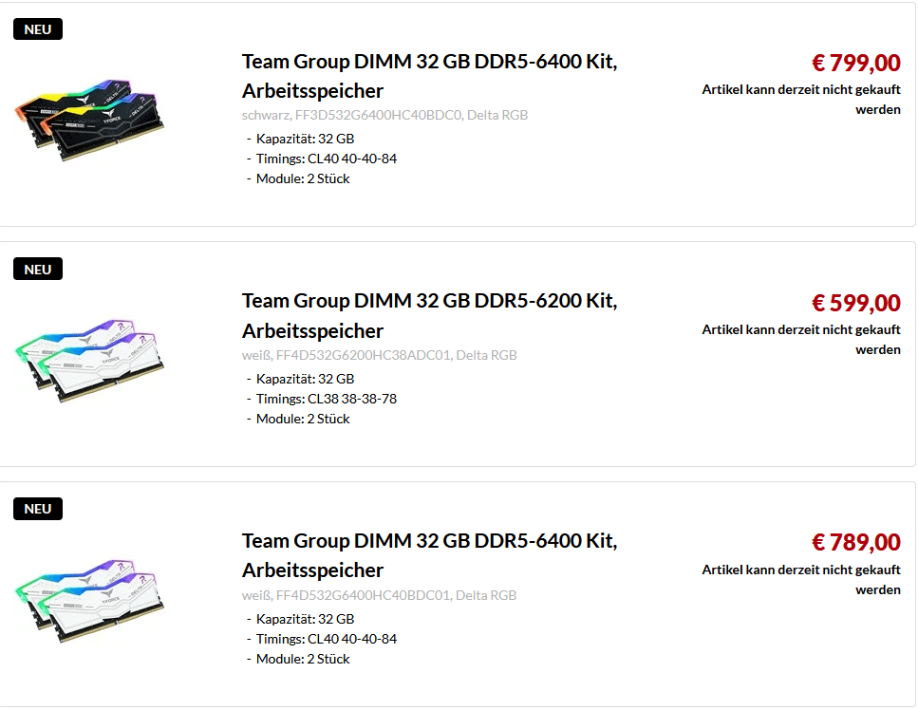Click the FF4D532G6200HC38ADC01 model description line
918x710 pixels.
380,355
